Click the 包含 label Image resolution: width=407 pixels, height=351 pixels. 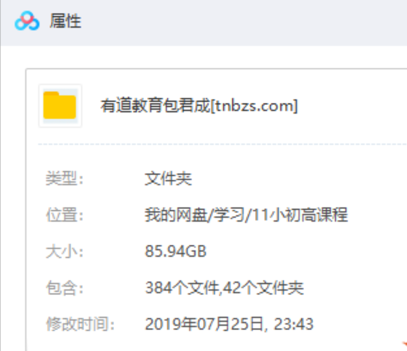pyautogui.click(x=65, y=288)
